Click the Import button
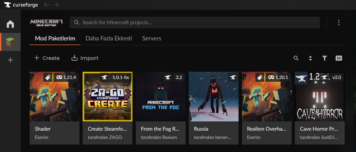The height and width of the screenshot is (152, 356). coord(85,58)
